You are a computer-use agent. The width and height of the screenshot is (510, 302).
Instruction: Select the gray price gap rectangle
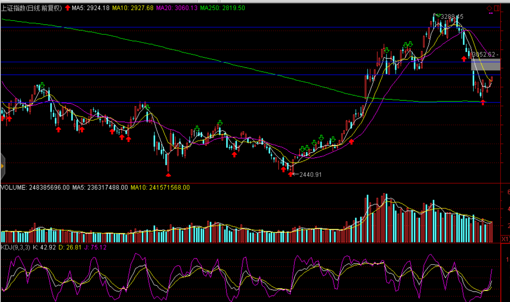pos(485,64)
